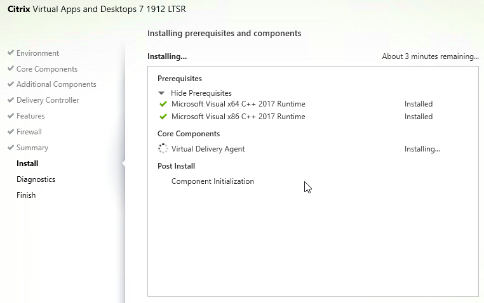The image size is (484, 303).
Task: Click the checkmark next to Firewall step
Action: tap(11, 132)
